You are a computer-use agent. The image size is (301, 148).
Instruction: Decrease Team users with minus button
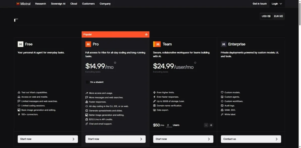(x=206, y=125)
